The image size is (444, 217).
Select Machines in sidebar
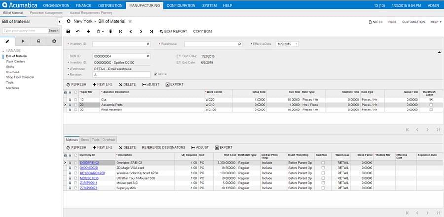[13, 88]
